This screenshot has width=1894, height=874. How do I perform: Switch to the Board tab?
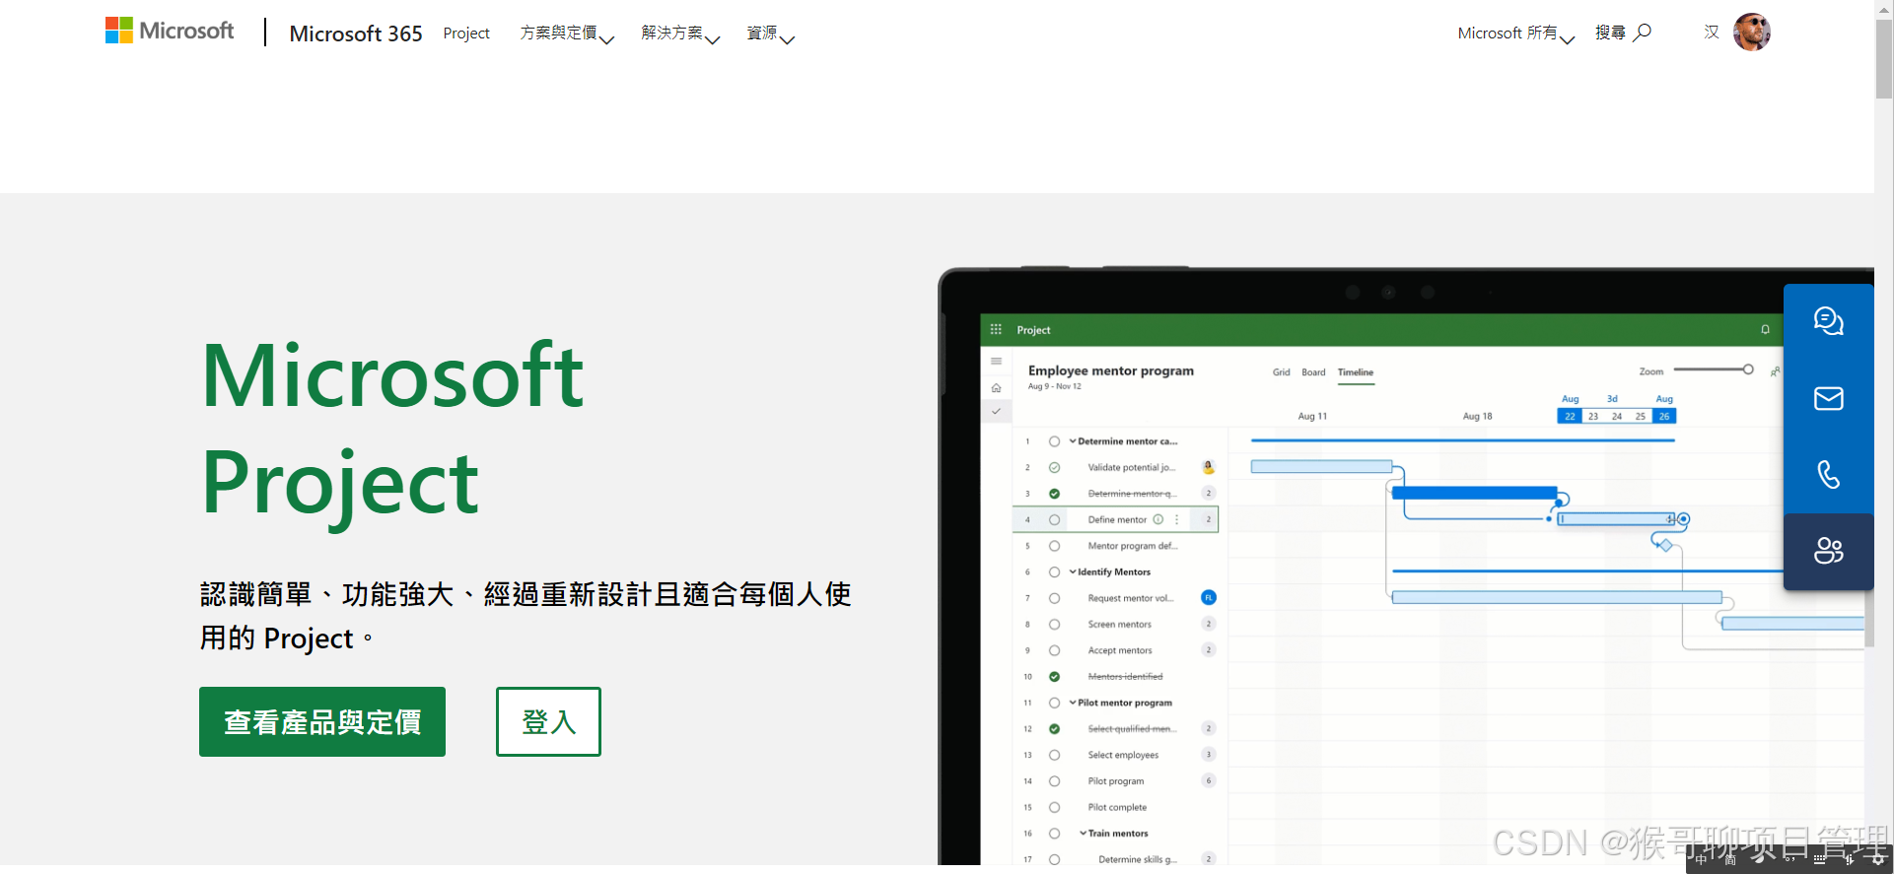pyautogui.click(x=1313, y=372)
